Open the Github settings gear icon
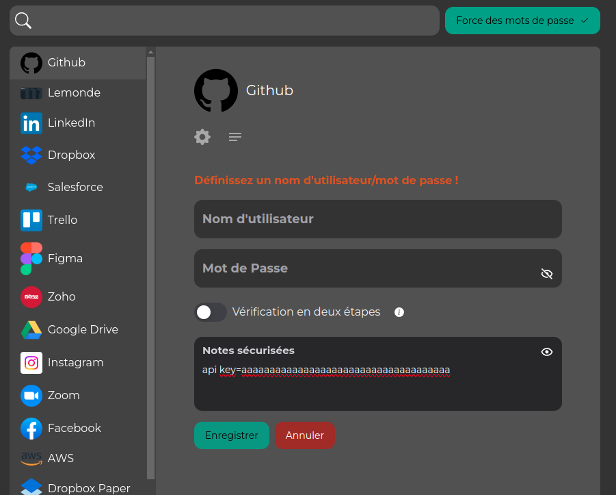This screenshot has height=495, width=616. 202,137
